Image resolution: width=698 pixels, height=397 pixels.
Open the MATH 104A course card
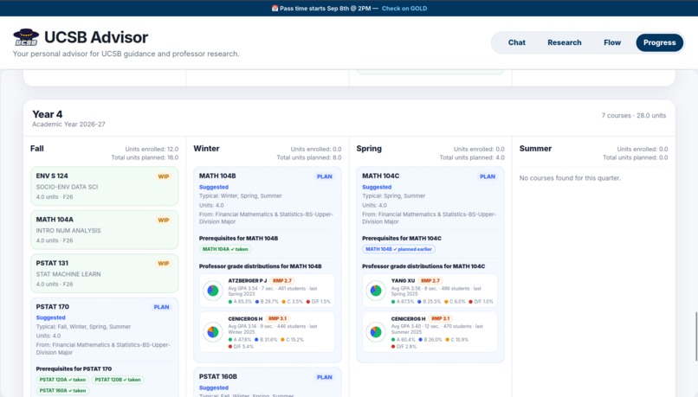[x=104, y=229]
